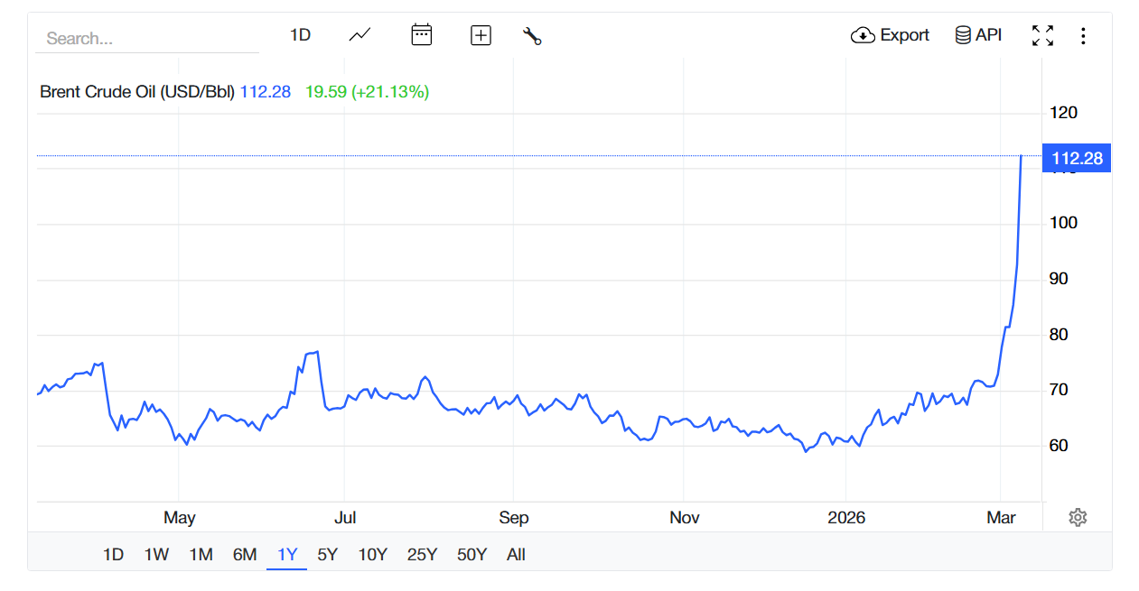Click the 120 y-axis label

point(1064,112)
